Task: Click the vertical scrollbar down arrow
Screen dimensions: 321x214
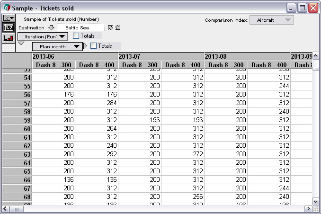Action: pos(316,201)
